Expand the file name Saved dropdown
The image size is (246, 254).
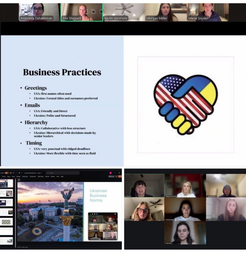(x=40, y=173)
